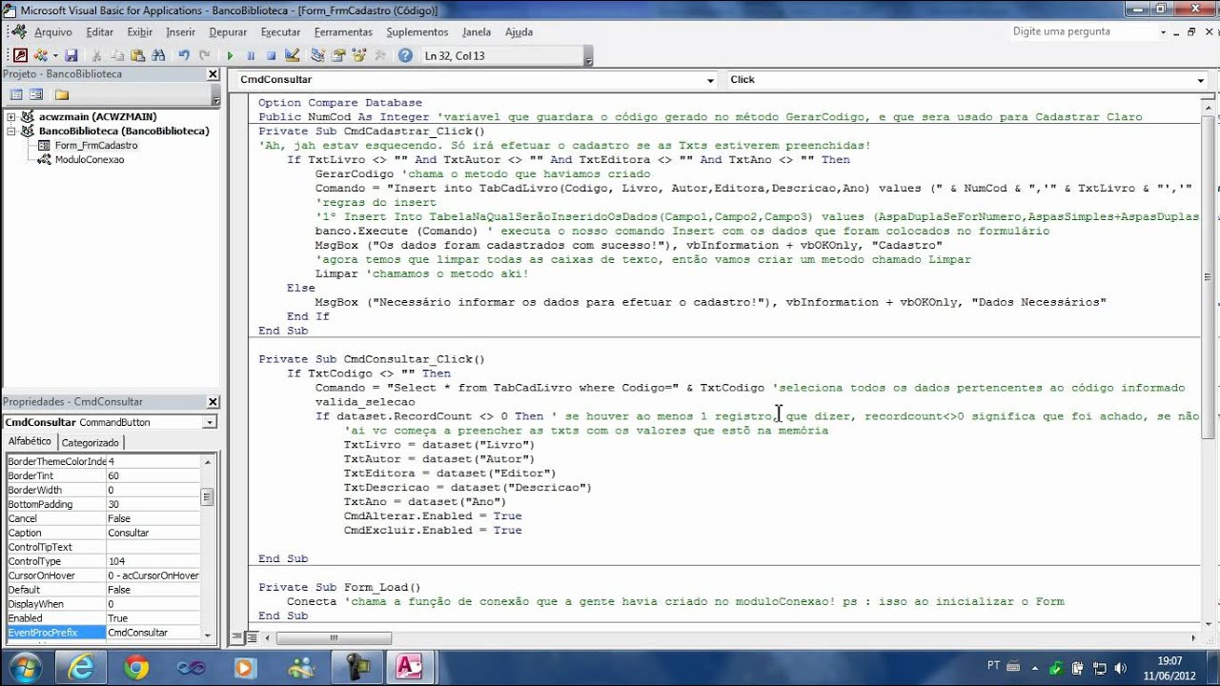Select the EventProcPrefix property row
The image size is (1220, 686).
tap(102, 633)
